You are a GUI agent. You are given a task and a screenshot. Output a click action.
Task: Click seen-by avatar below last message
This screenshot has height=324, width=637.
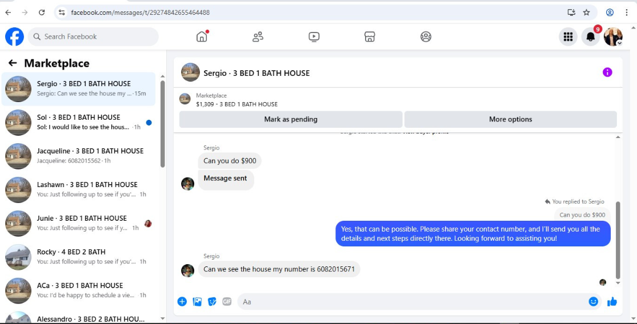point(603,282)
